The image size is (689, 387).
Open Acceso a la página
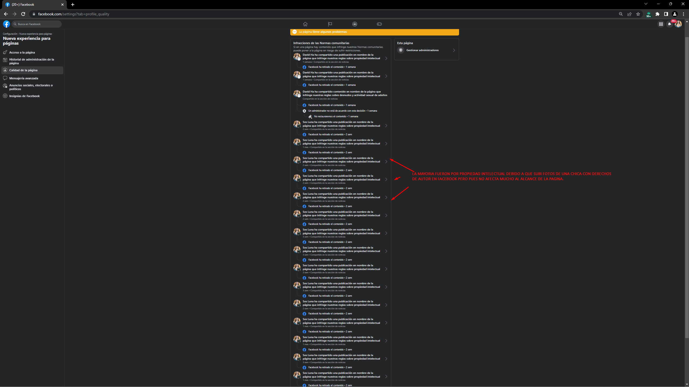coord(32,52)
